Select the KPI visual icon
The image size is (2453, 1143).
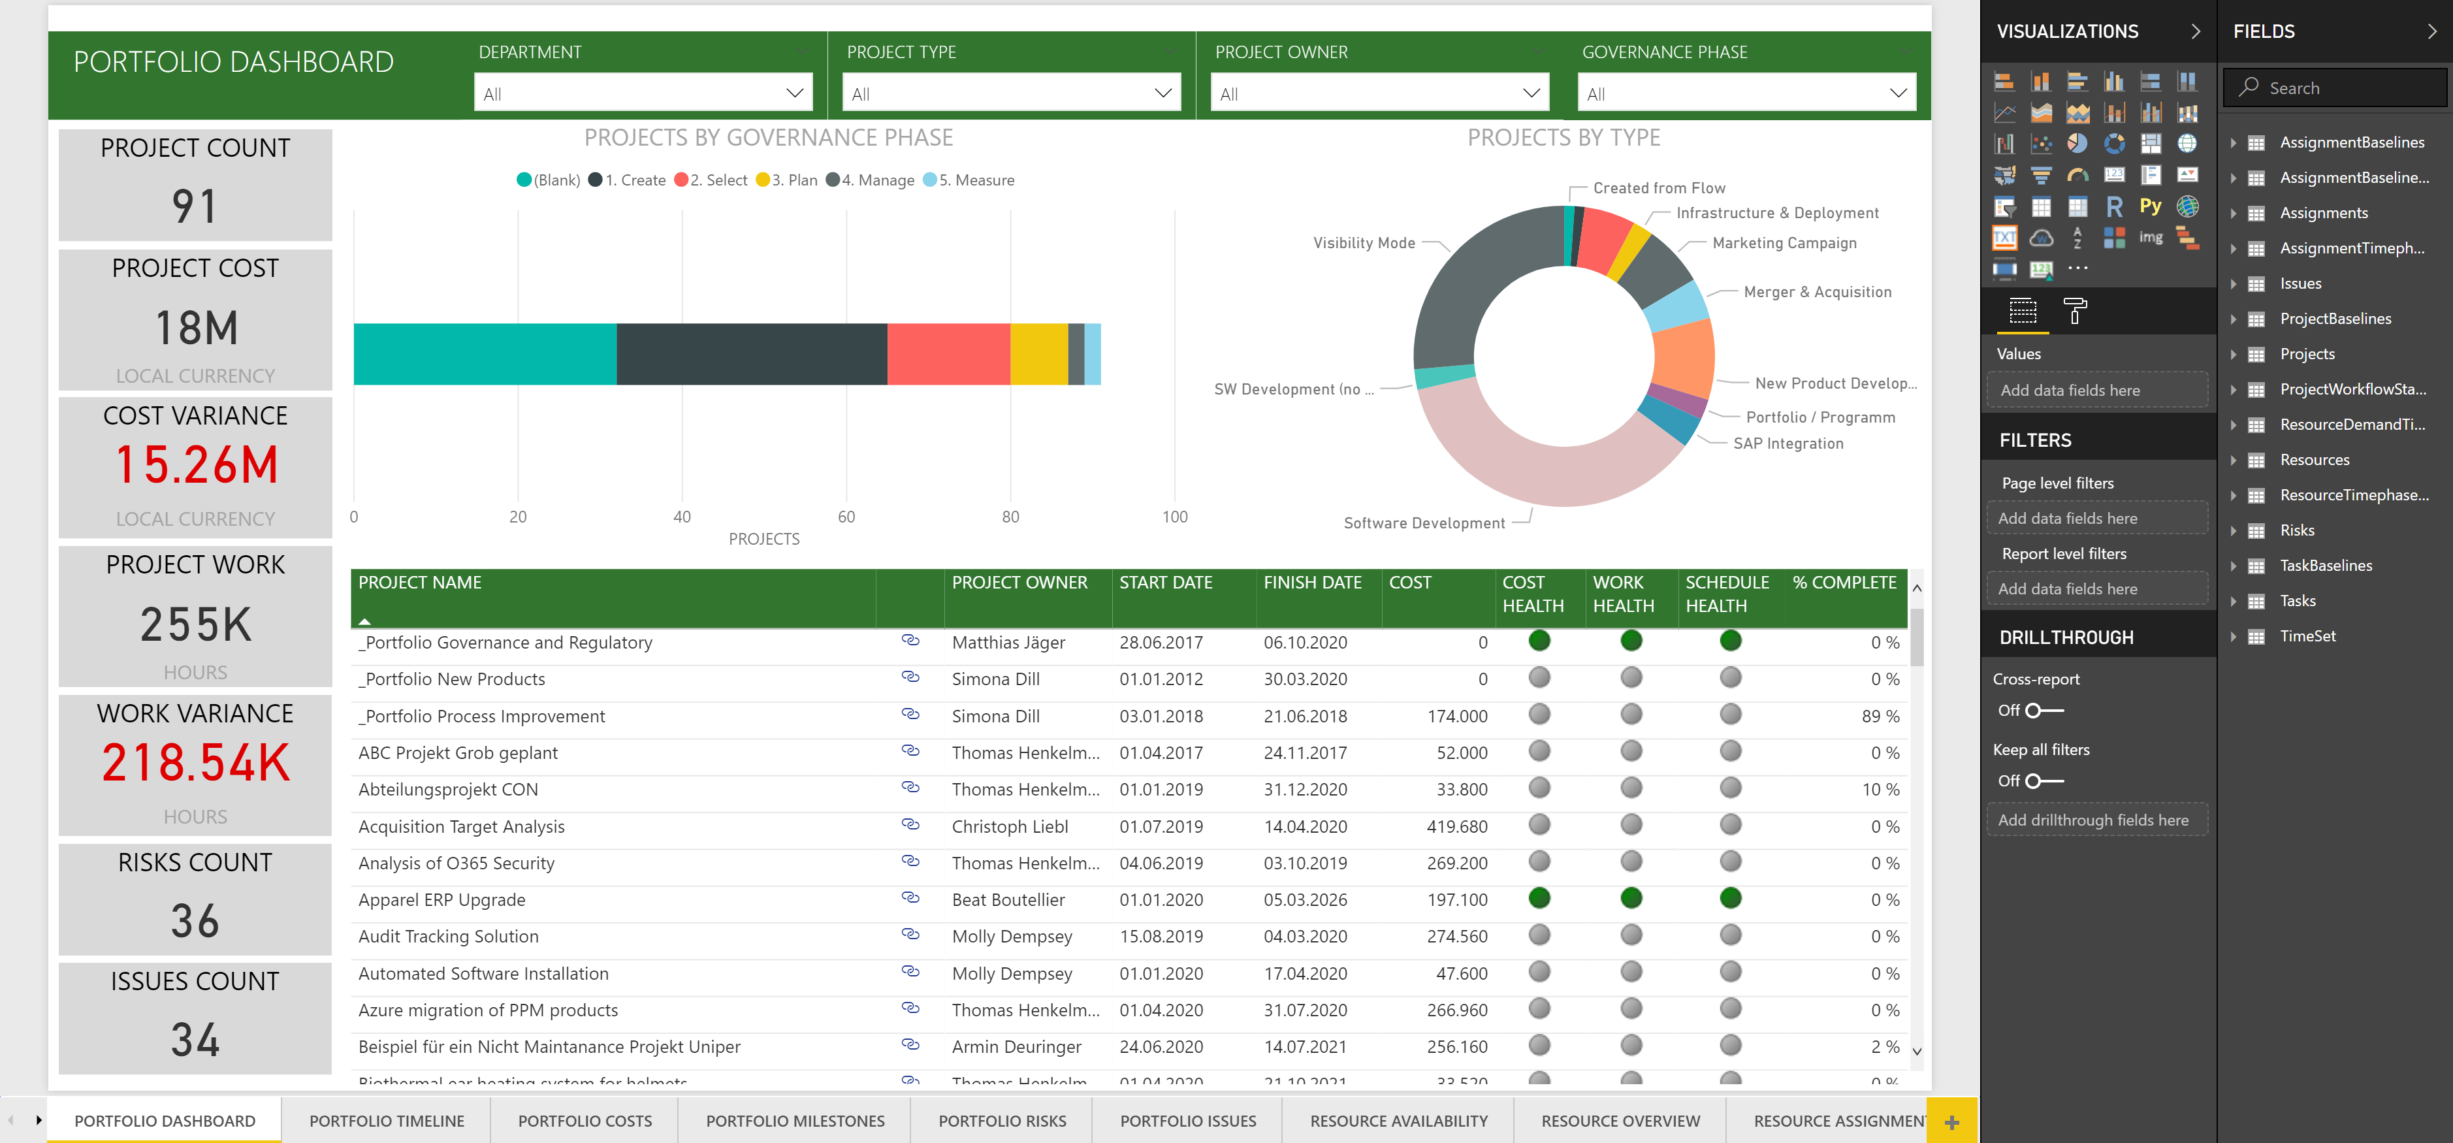click(x=2188, y=174)
